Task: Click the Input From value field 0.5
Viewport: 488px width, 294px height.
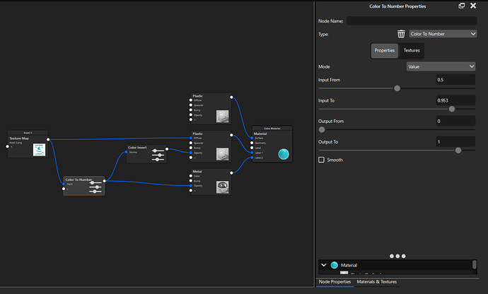Action: [x=455, y=80]
